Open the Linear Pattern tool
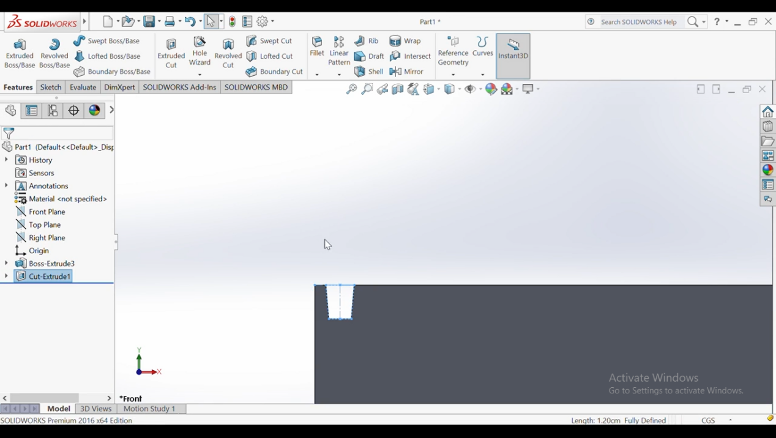 click(339, 51)
